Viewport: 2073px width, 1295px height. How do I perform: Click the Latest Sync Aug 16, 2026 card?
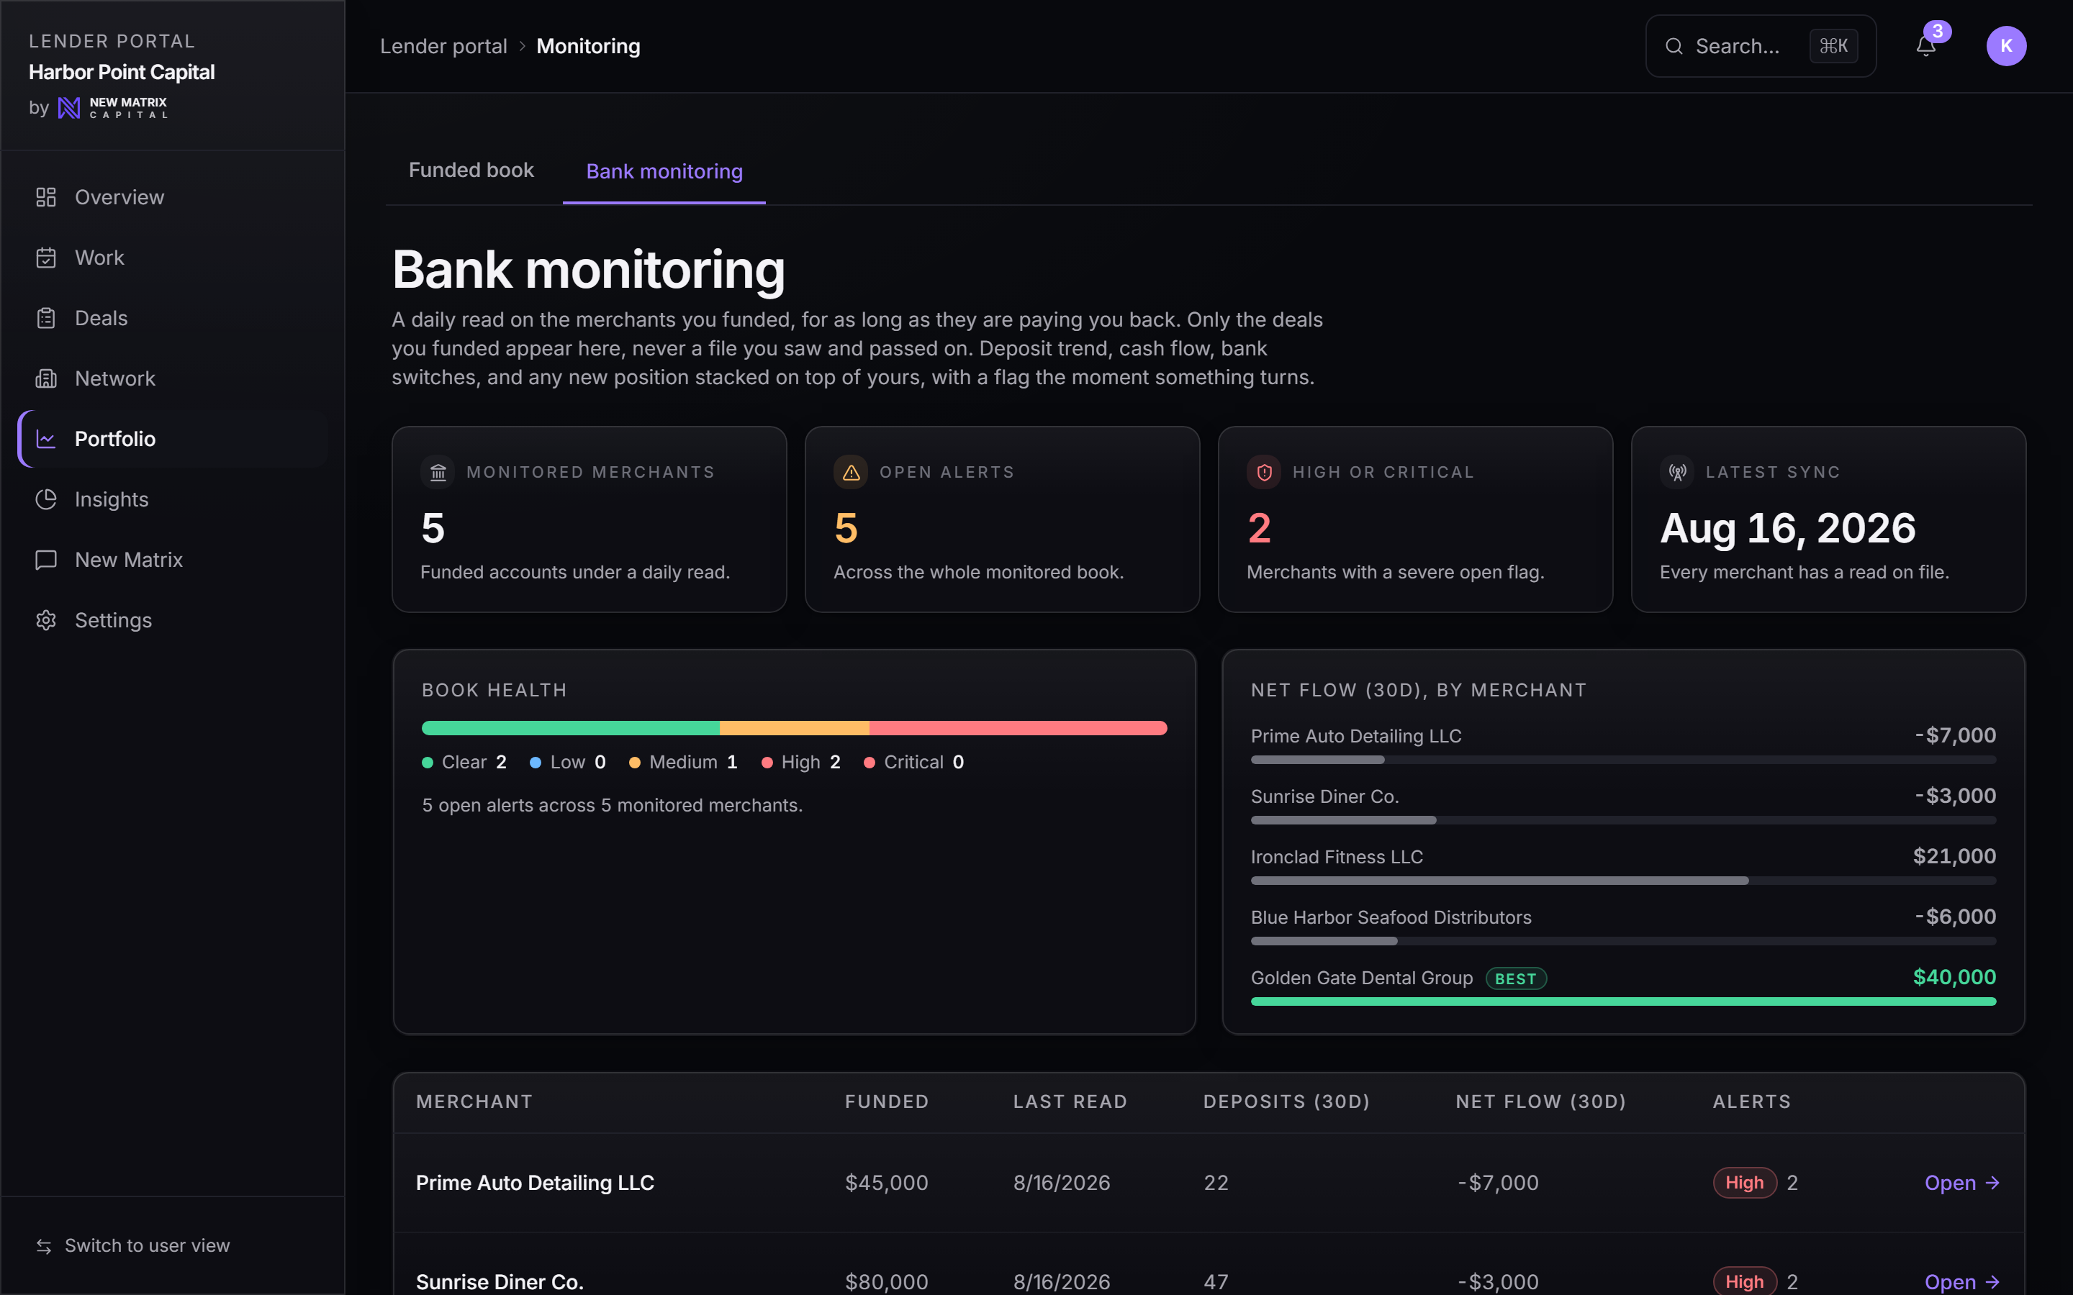1828,519
